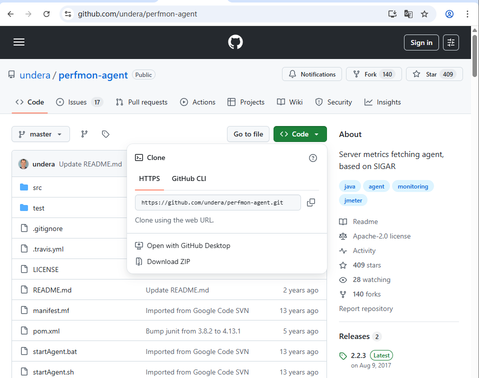Open 'Bump junit from 3.8.2 to 4.13.1' commit
Image resolution: width=479 pixels, height=378 pixels.
[193, 331]
